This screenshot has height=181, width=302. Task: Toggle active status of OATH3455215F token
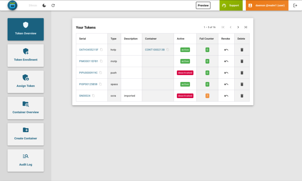click(x=185, y=50)
